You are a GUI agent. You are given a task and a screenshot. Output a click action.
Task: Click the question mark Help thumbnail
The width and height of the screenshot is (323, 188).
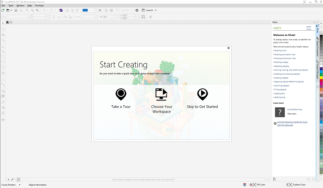[280, 112]
